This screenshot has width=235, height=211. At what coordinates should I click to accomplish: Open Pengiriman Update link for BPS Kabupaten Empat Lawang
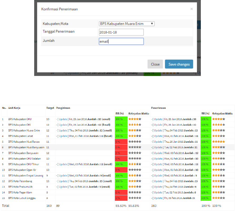pos(63,176)
